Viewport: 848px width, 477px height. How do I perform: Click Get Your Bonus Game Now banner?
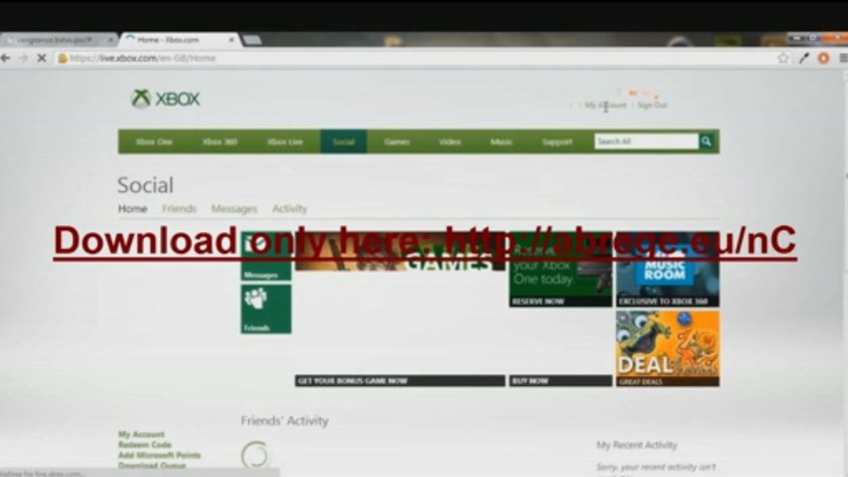pyautogui.click(x=400, y=381)
